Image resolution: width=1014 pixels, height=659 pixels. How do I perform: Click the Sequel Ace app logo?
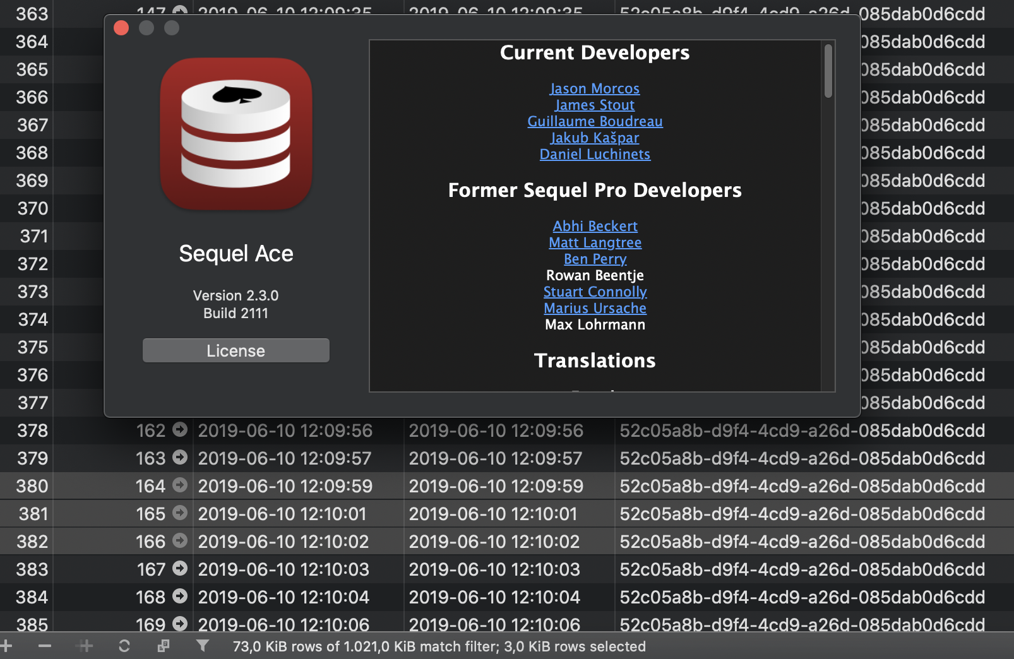point(236,134)
